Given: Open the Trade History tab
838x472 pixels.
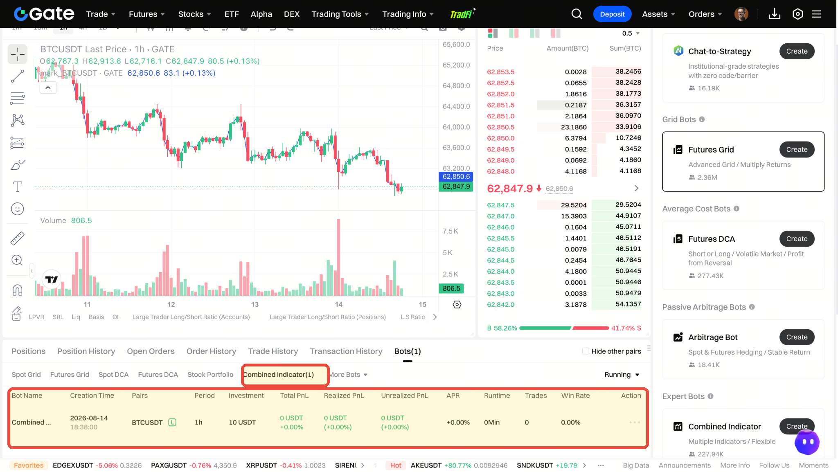Looking at the screenshot, I should point(273,351).
